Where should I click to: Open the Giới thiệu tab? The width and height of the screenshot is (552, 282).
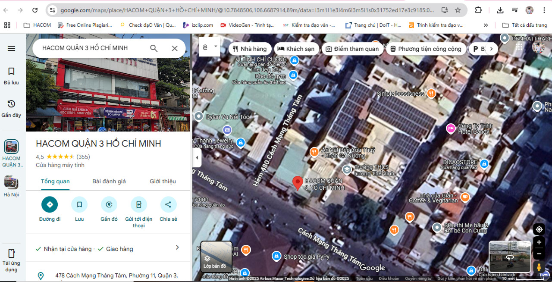click(x=163, y=182)
